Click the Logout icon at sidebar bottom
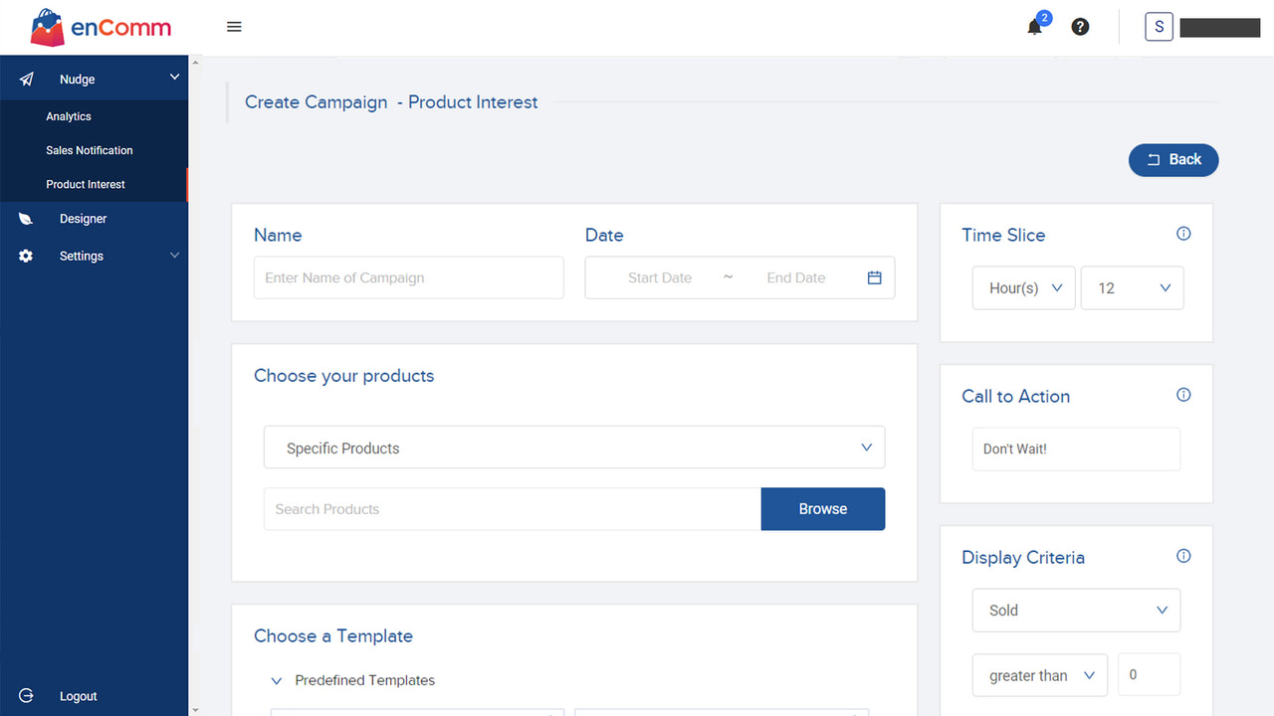1274x716 pixels. click(x=26, y=696)
